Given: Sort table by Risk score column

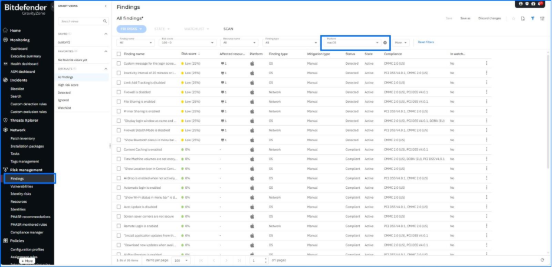Looking at the screenshot, I should (190, 54).
